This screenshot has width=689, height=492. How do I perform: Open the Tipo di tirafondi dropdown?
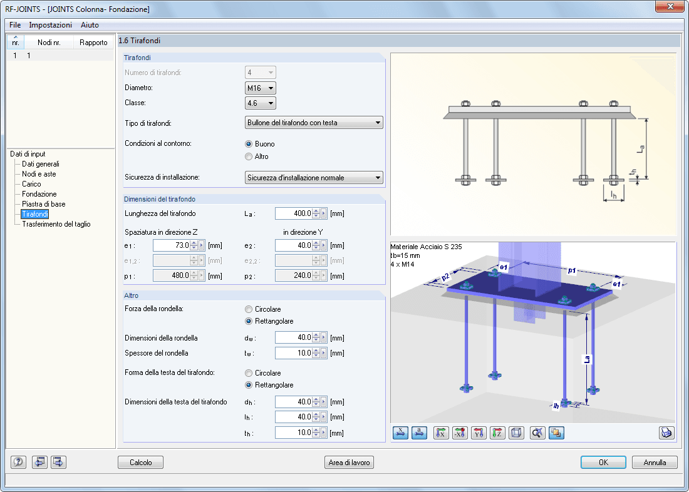tap(314, 123)
